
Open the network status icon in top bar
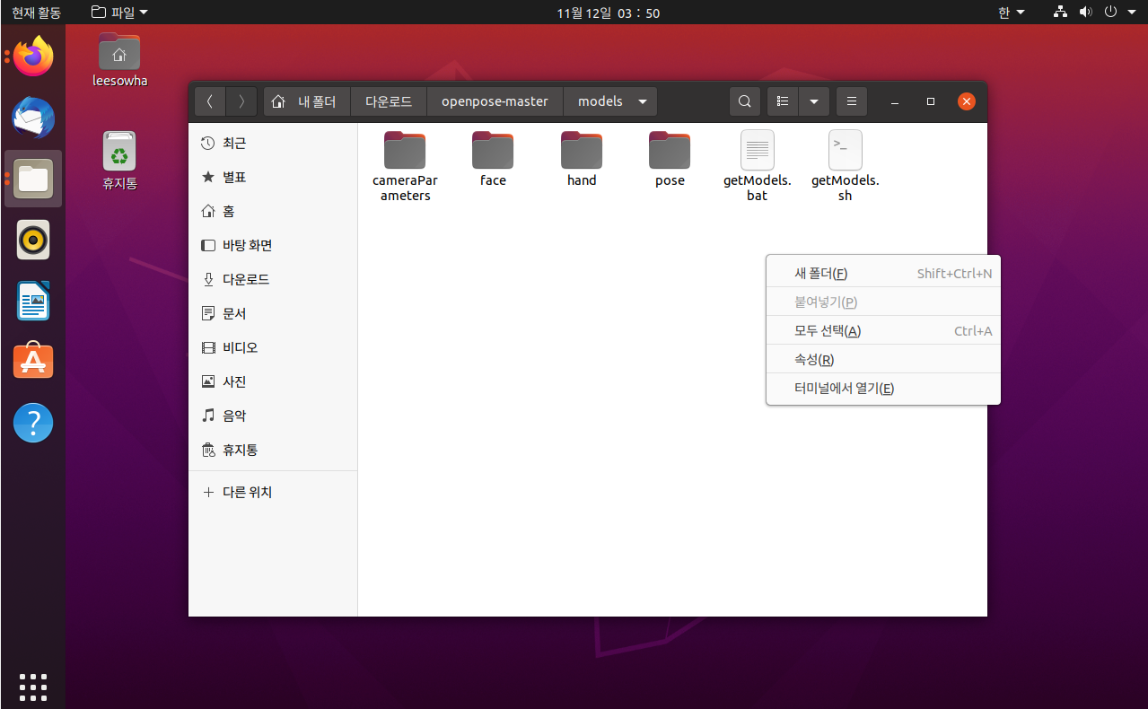1061,13
